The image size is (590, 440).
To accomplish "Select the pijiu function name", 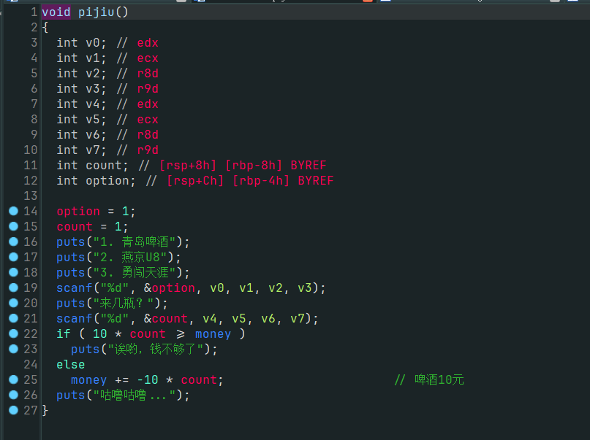I will coord(96,12).
